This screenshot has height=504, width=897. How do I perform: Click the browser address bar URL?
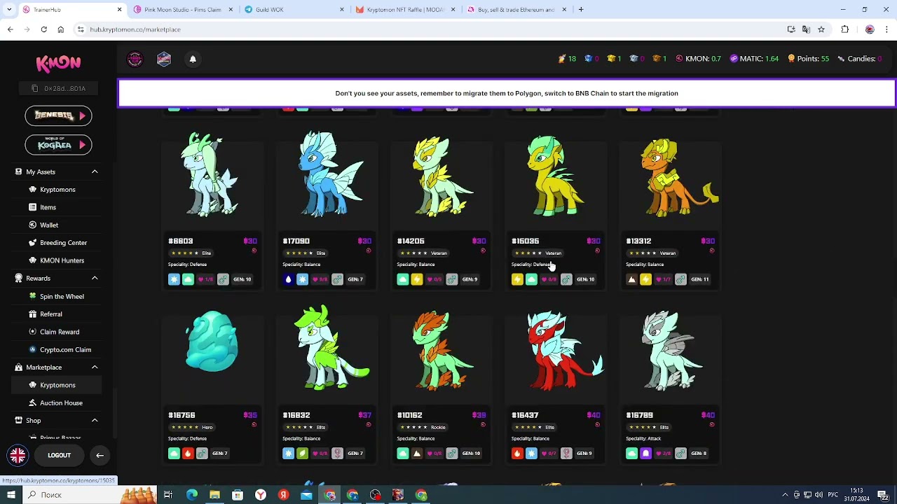(135, 29)
